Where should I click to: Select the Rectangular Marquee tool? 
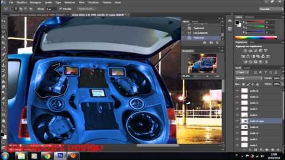[x=4, y=26]
